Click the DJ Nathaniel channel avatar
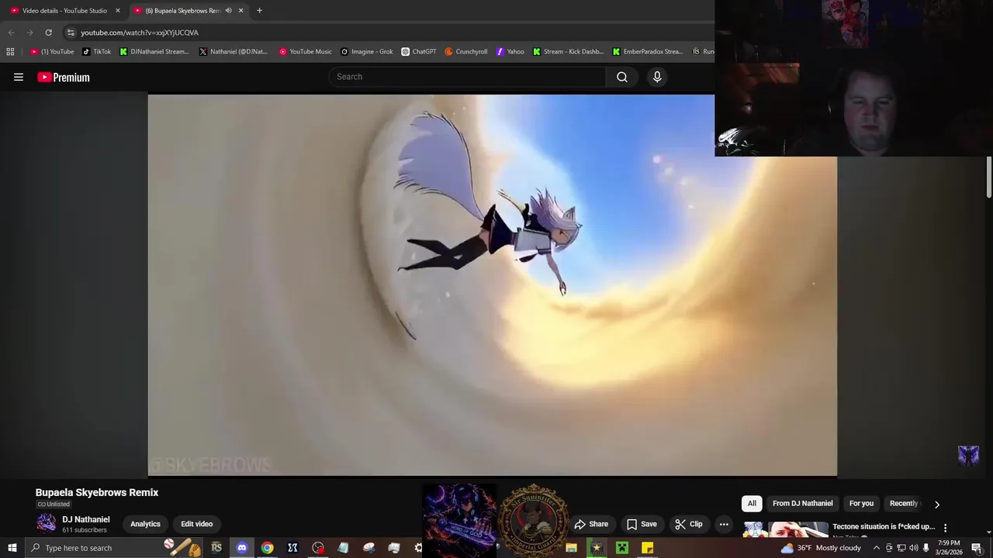The height and width of the screenshot is (558, 993). coord(47,524)
